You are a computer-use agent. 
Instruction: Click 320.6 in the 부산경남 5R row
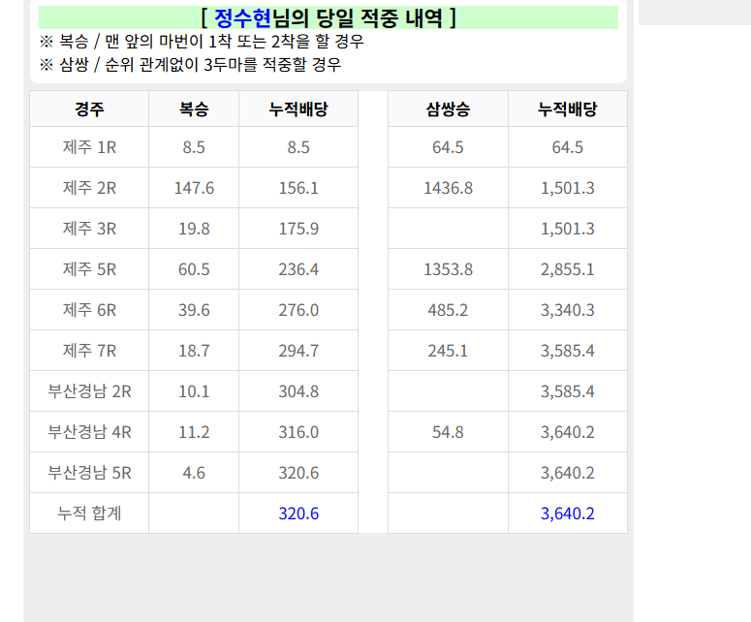298,473
